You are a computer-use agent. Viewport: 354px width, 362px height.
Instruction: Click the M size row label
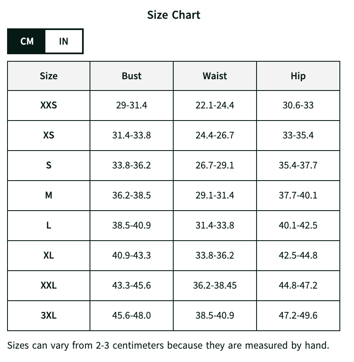tap(49, 195)
